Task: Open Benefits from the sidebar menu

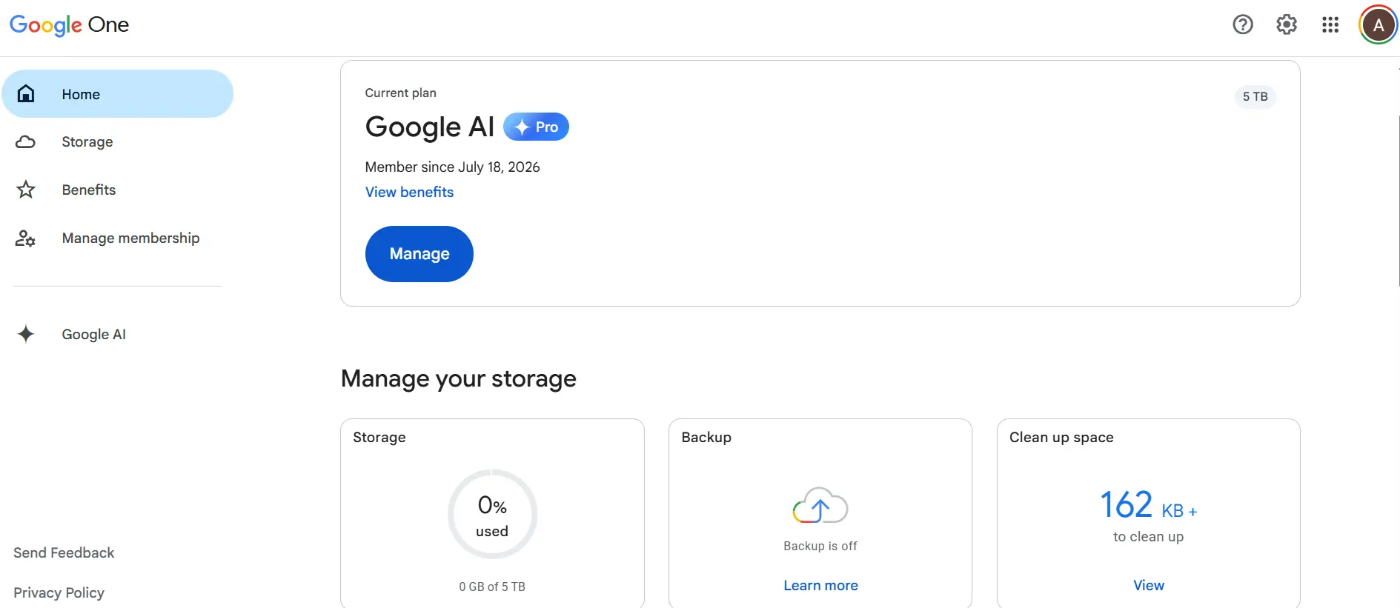Action: point(118,190)
